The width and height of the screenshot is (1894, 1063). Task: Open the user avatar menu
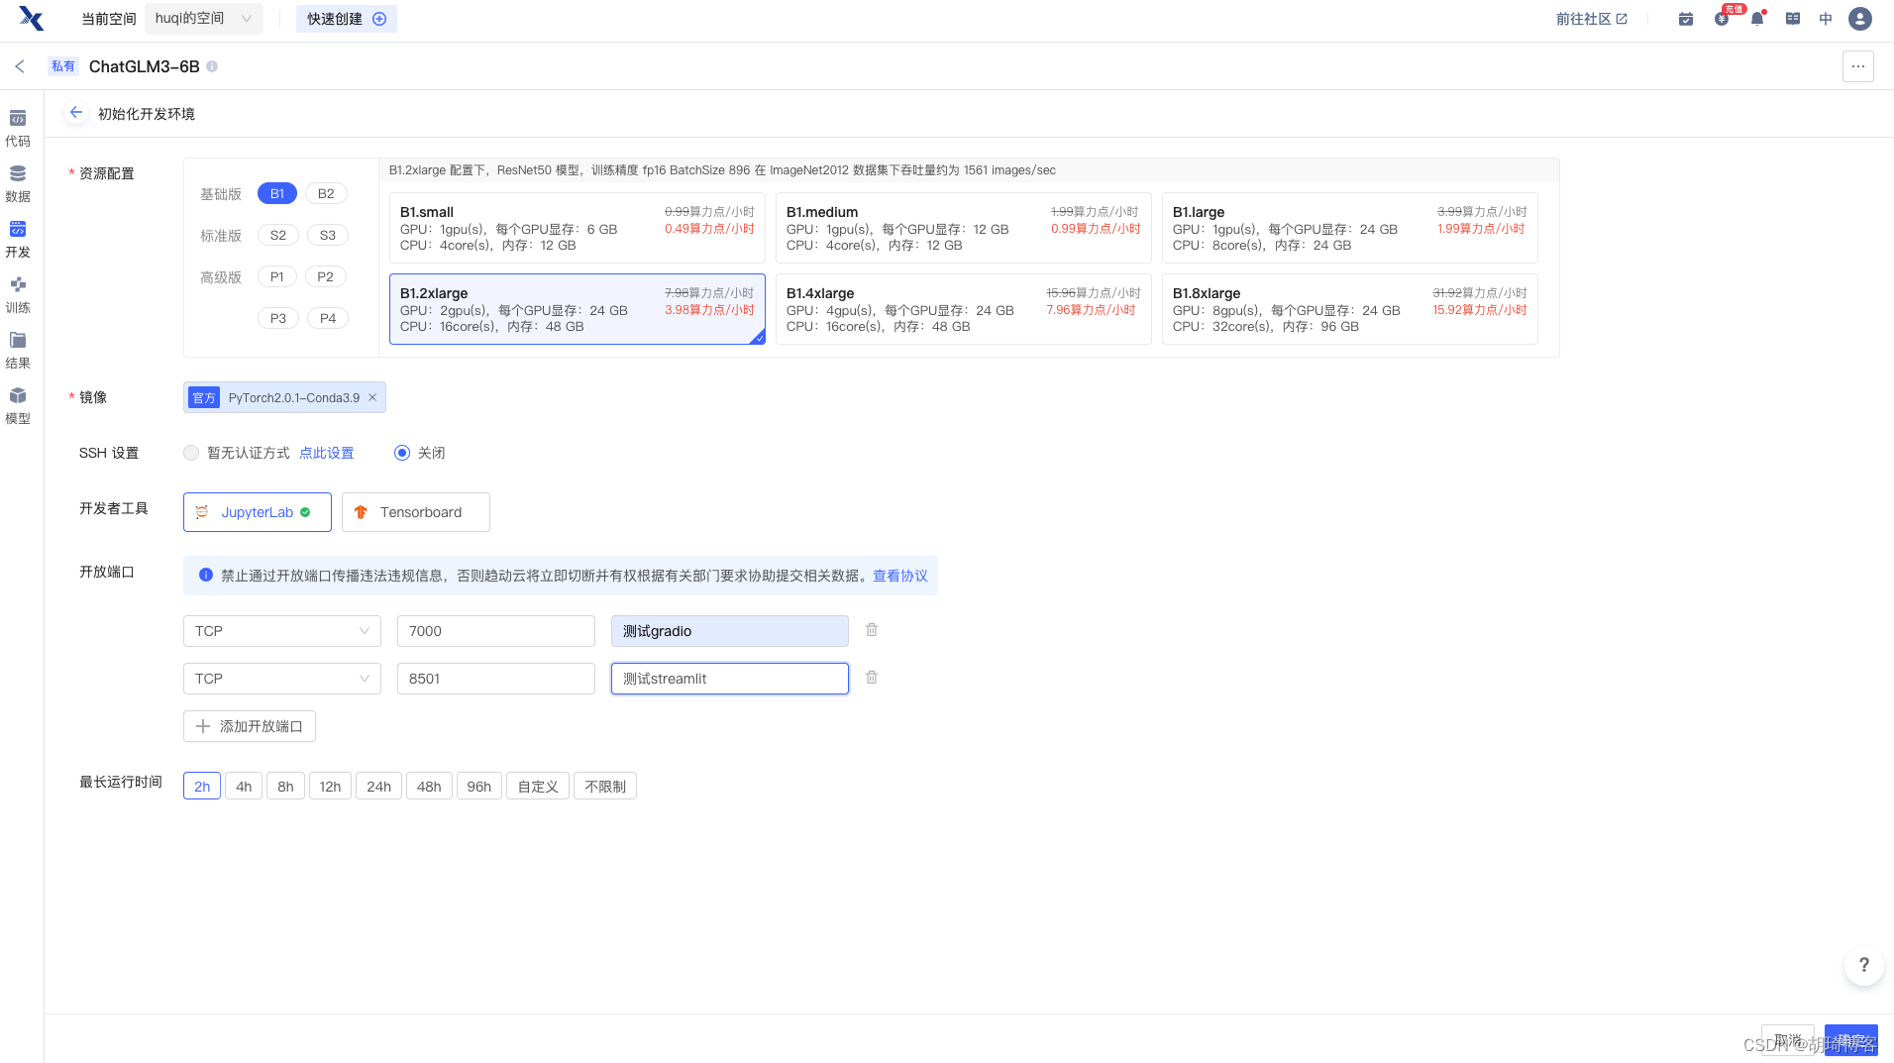[1859, 19]
